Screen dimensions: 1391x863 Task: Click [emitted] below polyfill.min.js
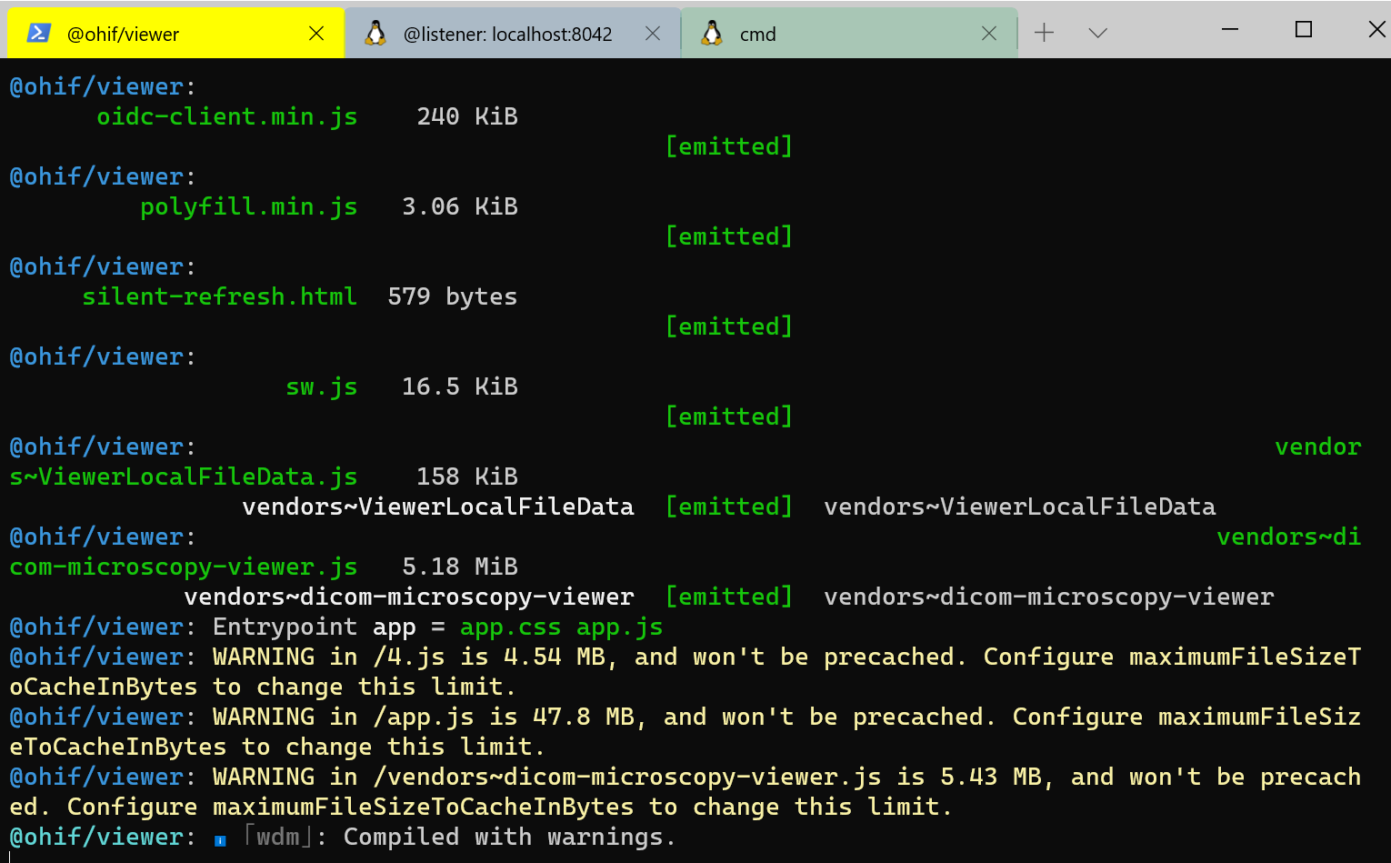click(729, 236)
